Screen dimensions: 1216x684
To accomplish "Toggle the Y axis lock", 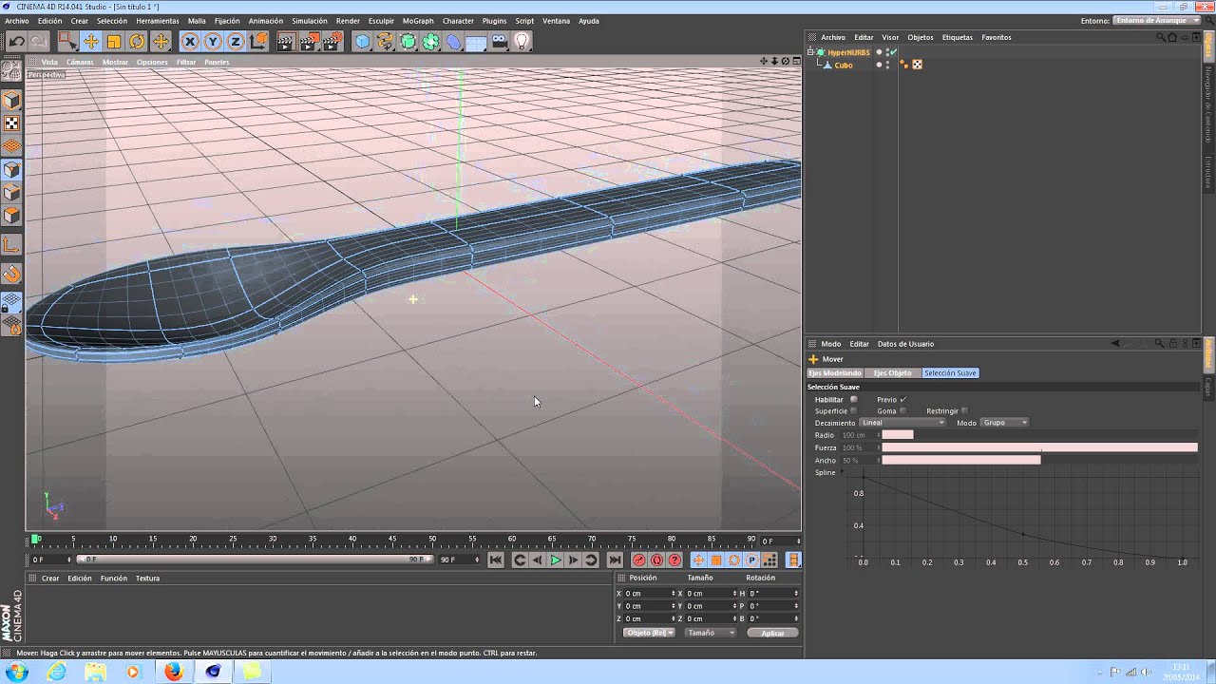I will click(x=213, y=41).
